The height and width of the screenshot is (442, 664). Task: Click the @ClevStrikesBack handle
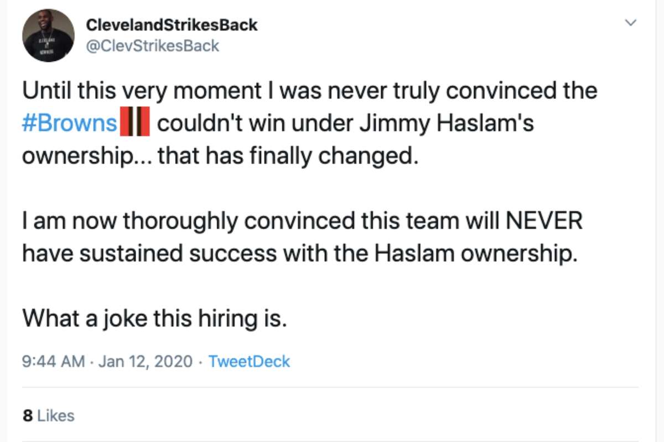152,45
